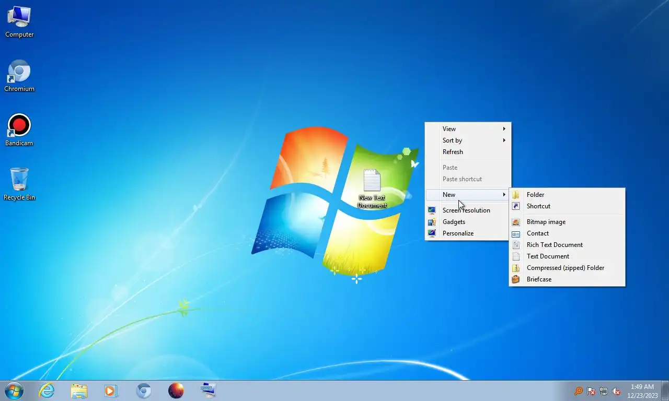
Task: Click the Folder icon in New submenu
Action: point(516,195)
